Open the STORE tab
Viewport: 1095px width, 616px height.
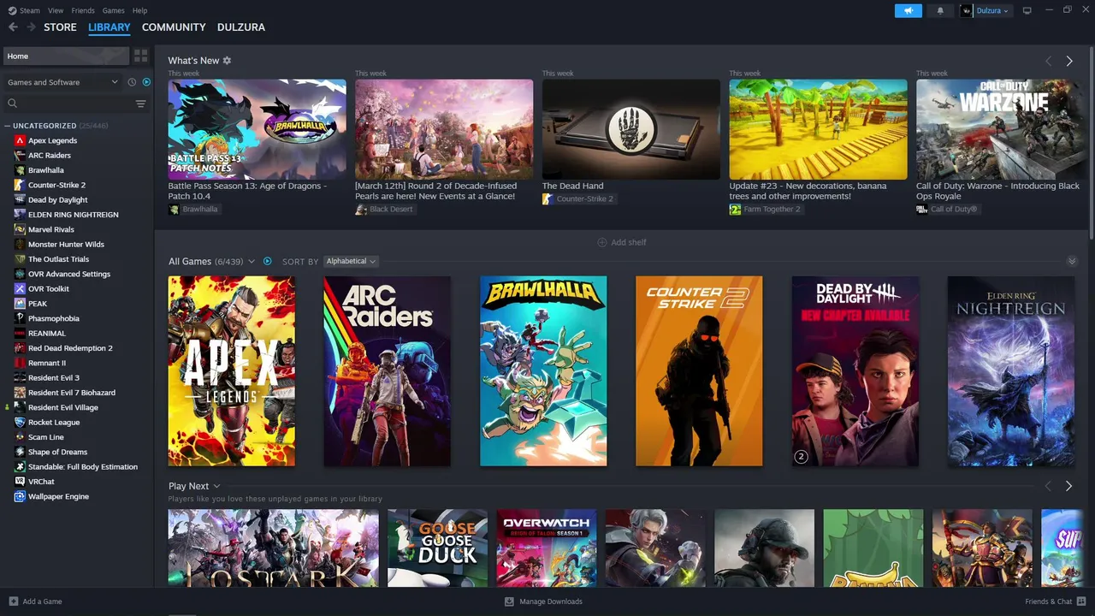60,27
